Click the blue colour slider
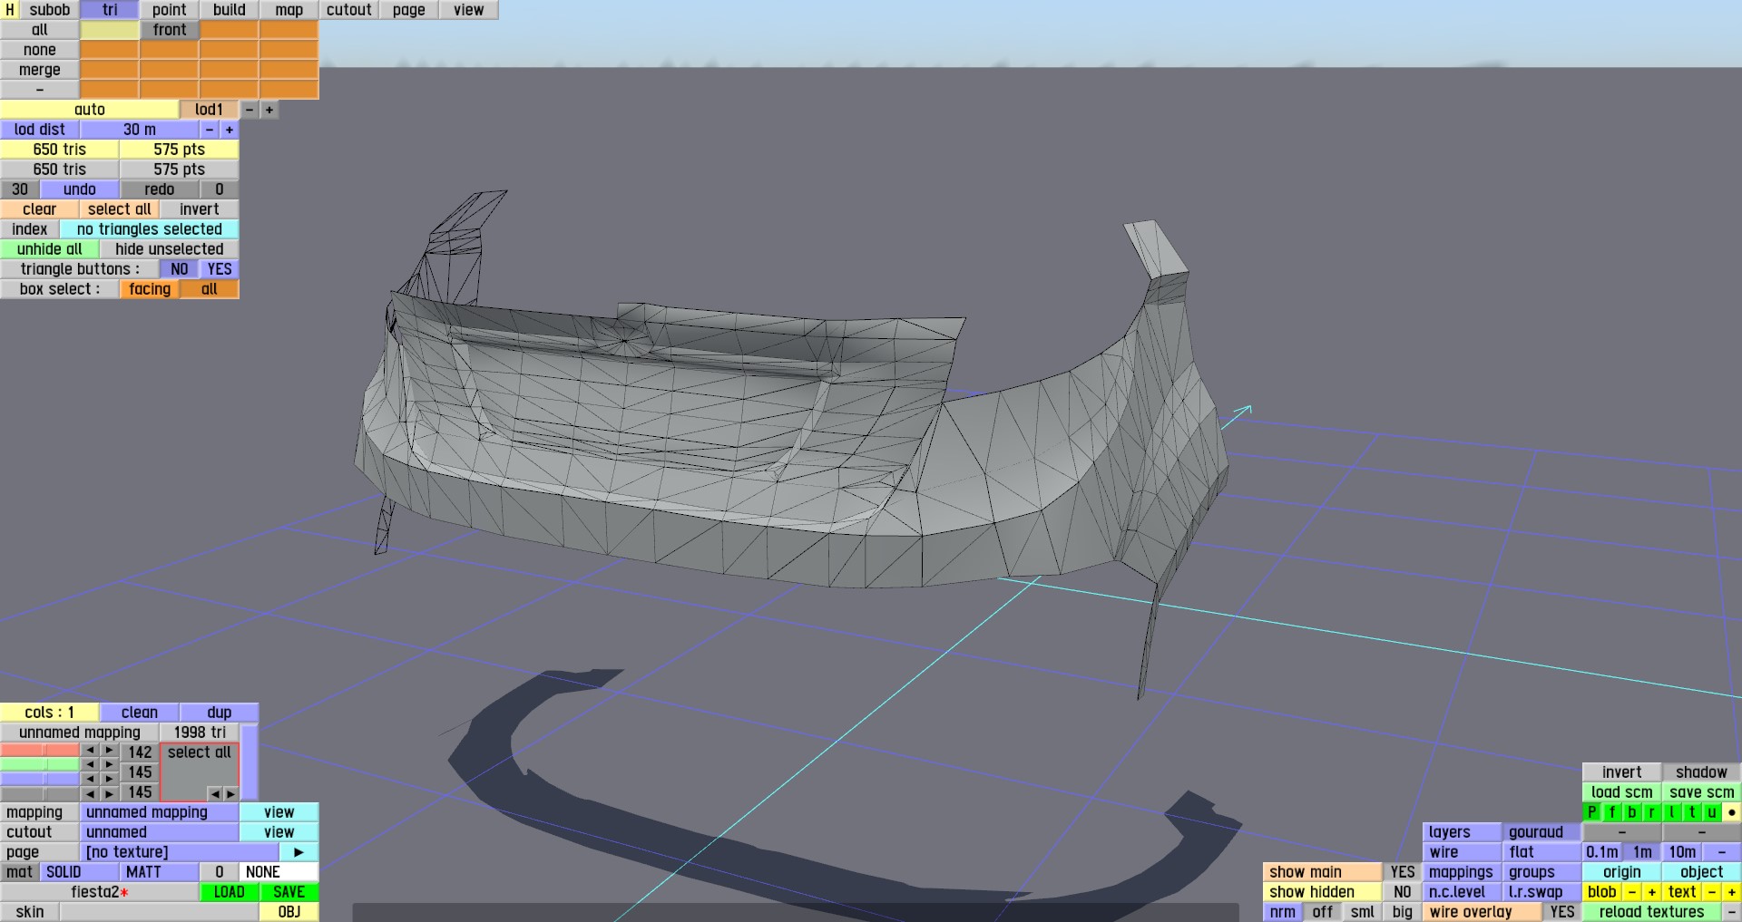 [40, 780]
